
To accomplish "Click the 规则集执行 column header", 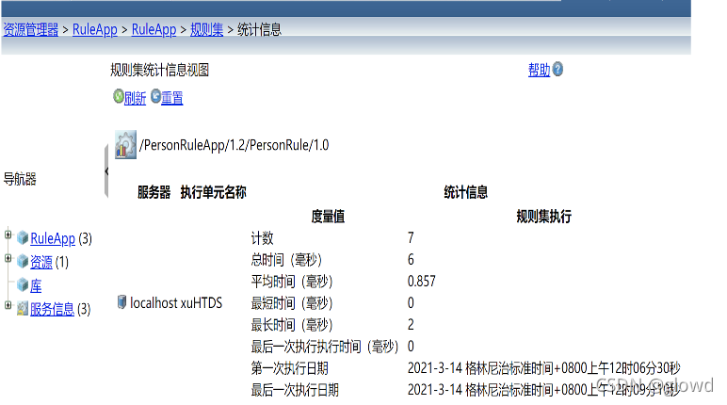I will 544,217.
